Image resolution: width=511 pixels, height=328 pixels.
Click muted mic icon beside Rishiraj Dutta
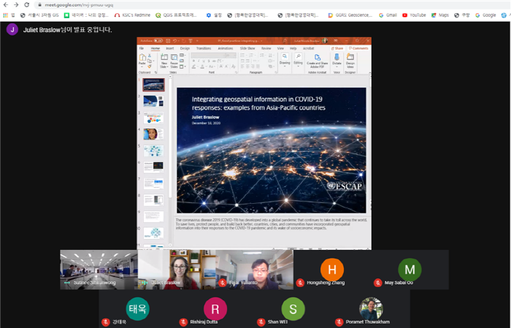(x=183, y=322)
